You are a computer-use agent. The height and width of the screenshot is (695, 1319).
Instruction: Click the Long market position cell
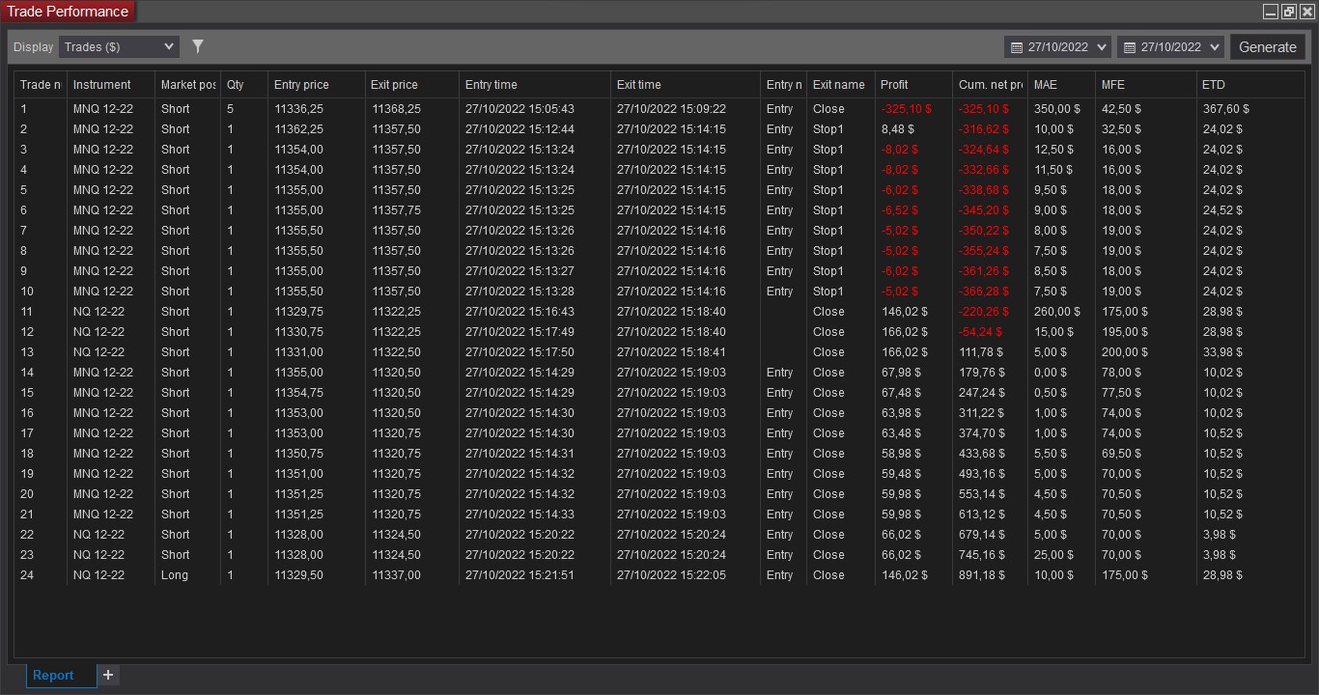(175, 575)
